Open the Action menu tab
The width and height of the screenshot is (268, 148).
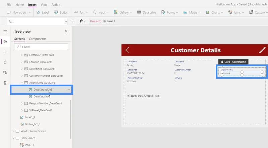tap(56, 5)
